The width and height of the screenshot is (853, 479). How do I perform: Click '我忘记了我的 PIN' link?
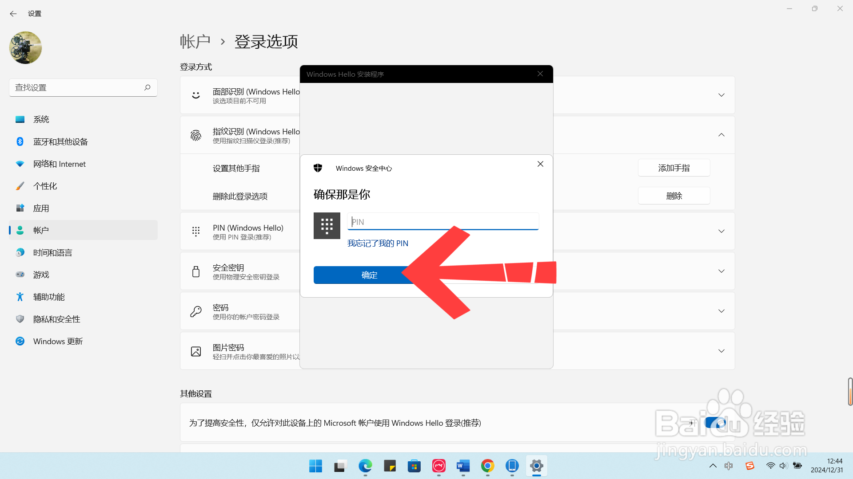click(x=378, y=243)
